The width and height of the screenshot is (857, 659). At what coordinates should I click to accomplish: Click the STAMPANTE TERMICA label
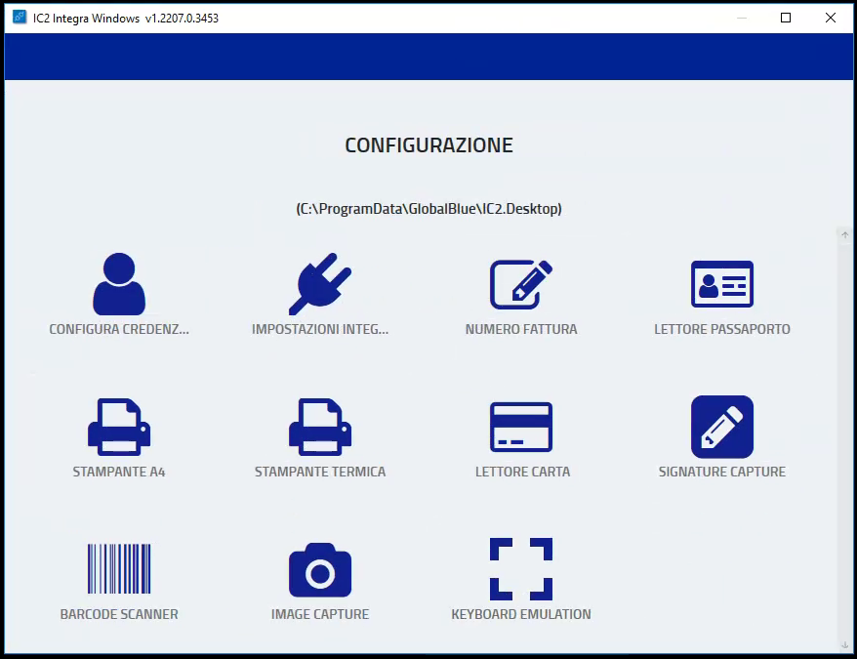[x=320, y=472]
